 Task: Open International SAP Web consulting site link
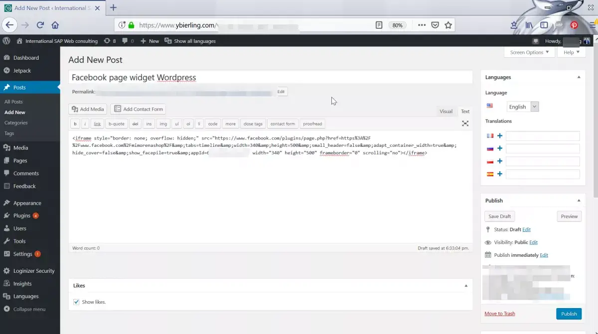[57, 41]
